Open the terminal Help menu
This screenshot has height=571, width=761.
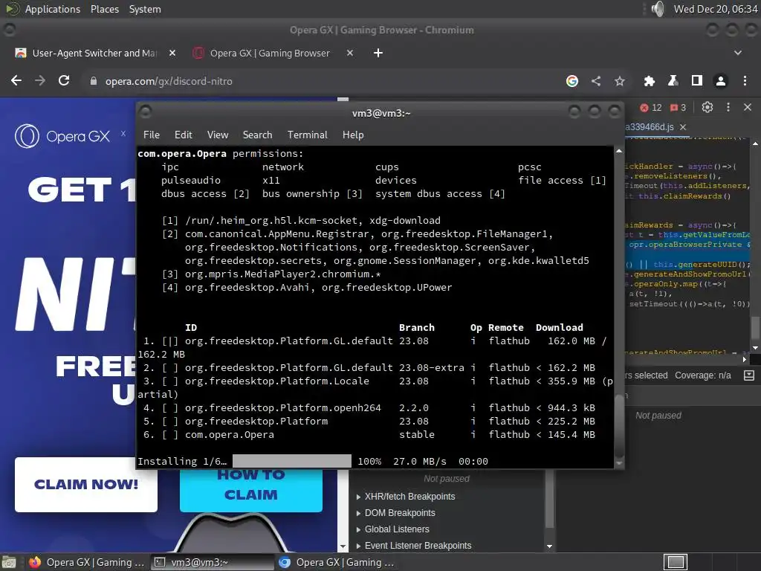pyautogui.click(x=353, y=135)
